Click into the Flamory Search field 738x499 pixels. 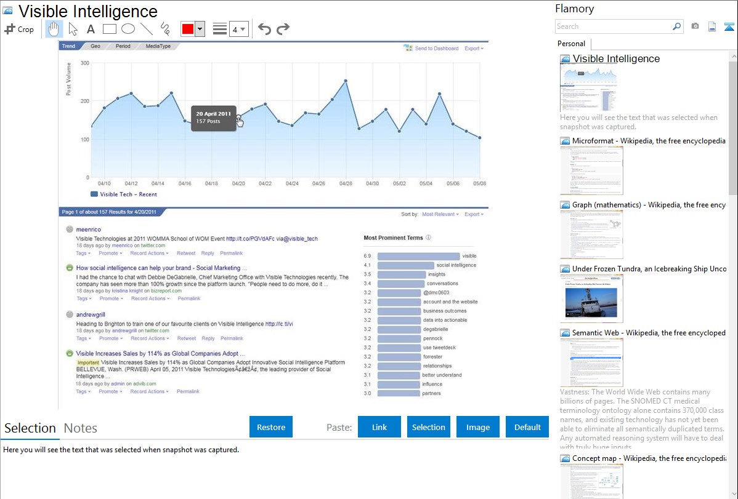tap(614, 26)
